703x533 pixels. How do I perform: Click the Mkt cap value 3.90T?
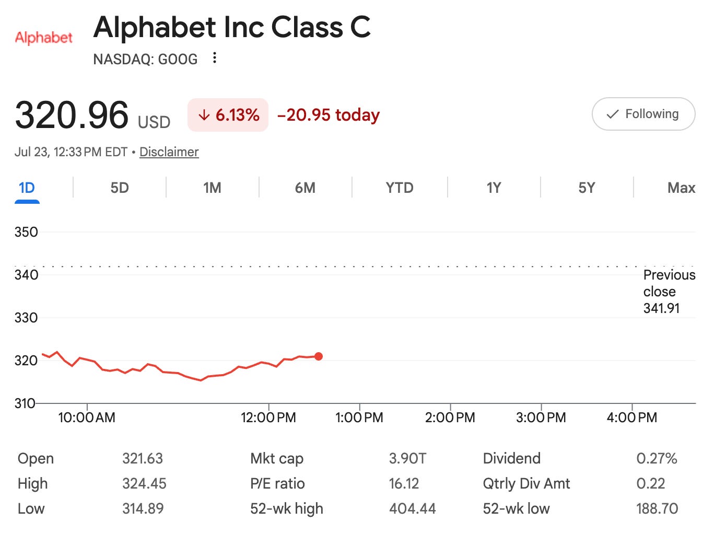[407, 458]
